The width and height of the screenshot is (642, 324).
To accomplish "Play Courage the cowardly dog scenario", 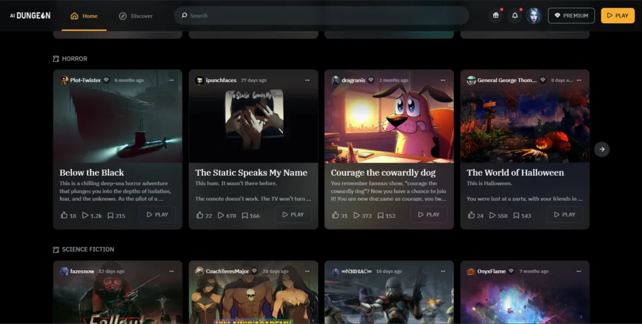I will click(429, 215).
